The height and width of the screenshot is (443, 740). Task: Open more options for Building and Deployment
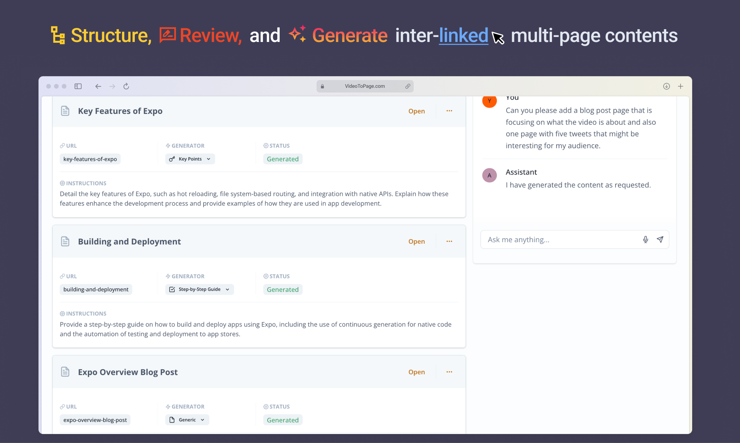click(x=449, y=241)
